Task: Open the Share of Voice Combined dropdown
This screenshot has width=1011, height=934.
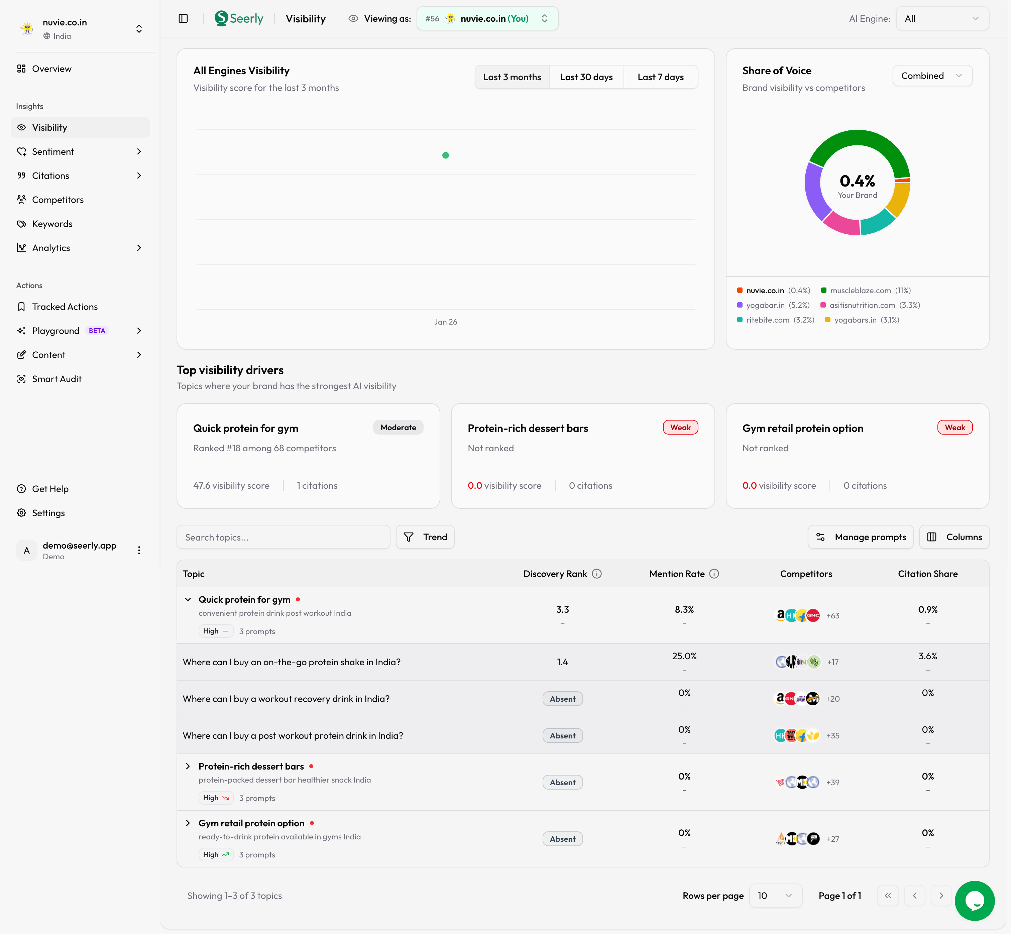Action: [x=932, y=76]
